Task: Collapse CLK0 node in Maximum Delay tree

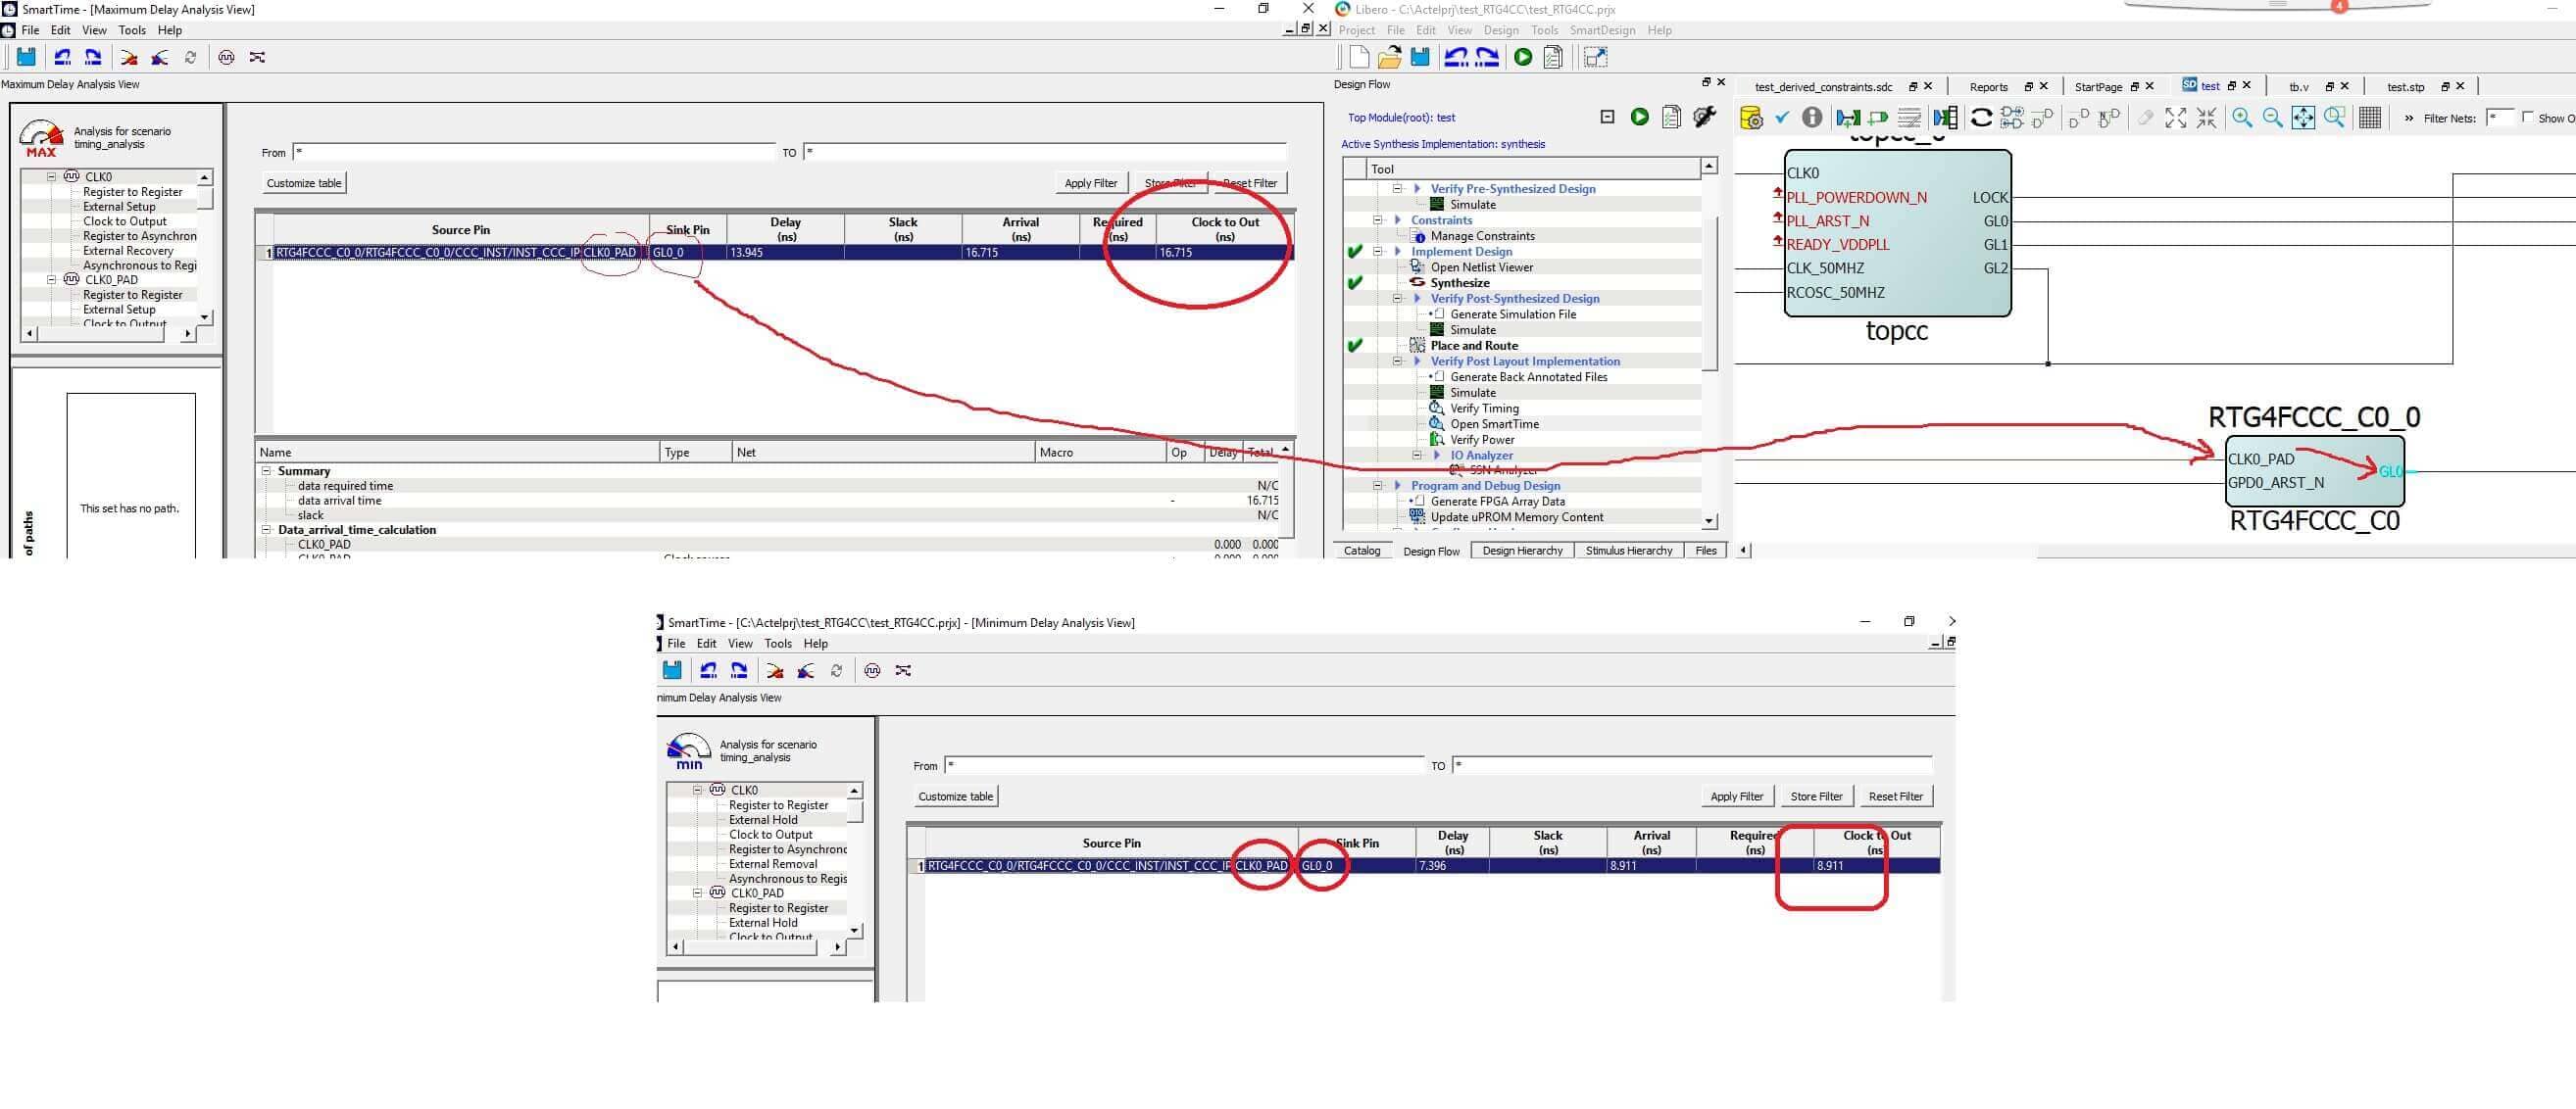Action: pos(52,177)
